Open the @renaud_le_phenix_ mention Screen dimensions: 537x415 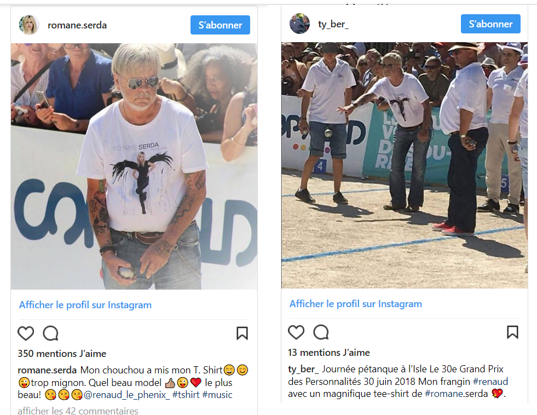point(126,395)
